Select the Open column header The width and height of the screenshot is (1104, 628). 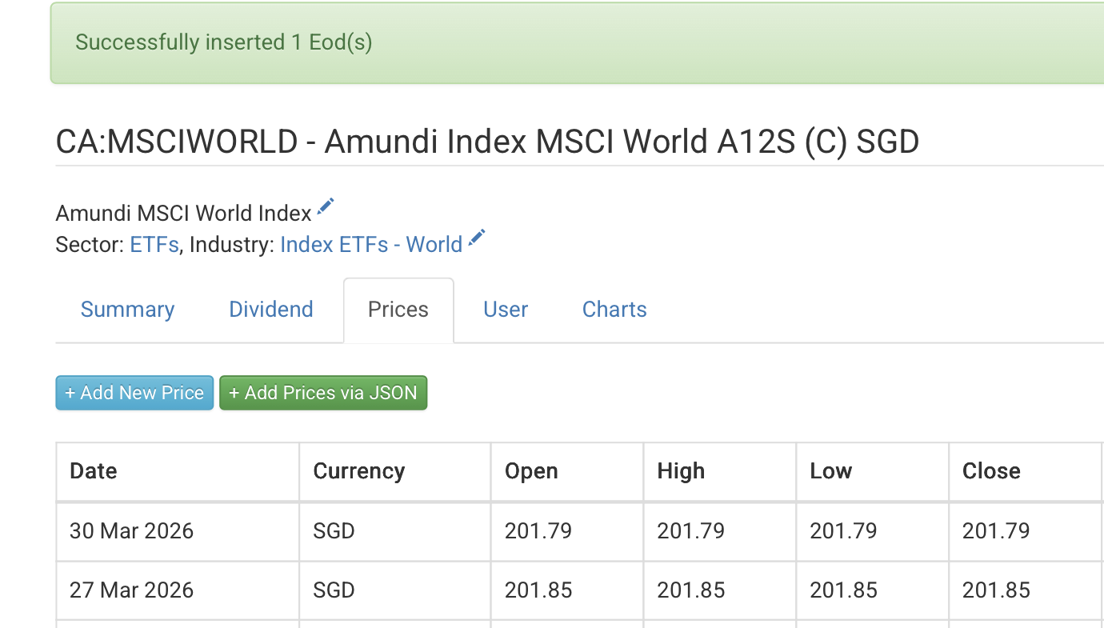531,471
